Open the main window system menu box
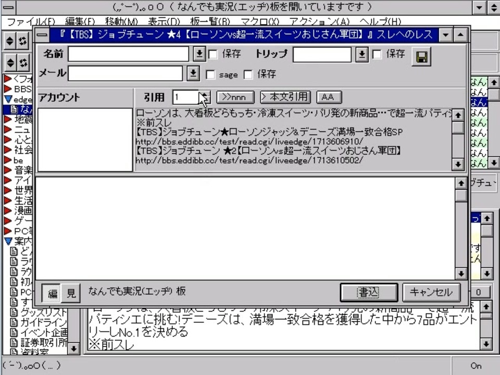500x375 pixels. 8,7
